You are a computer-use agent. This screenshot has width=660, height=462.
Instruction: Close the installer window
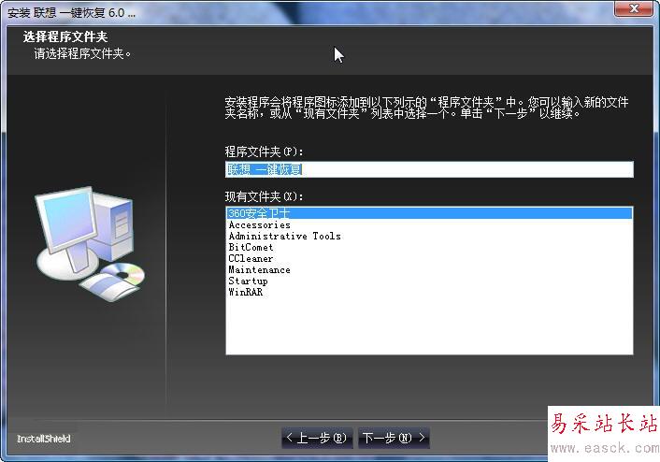635,8
